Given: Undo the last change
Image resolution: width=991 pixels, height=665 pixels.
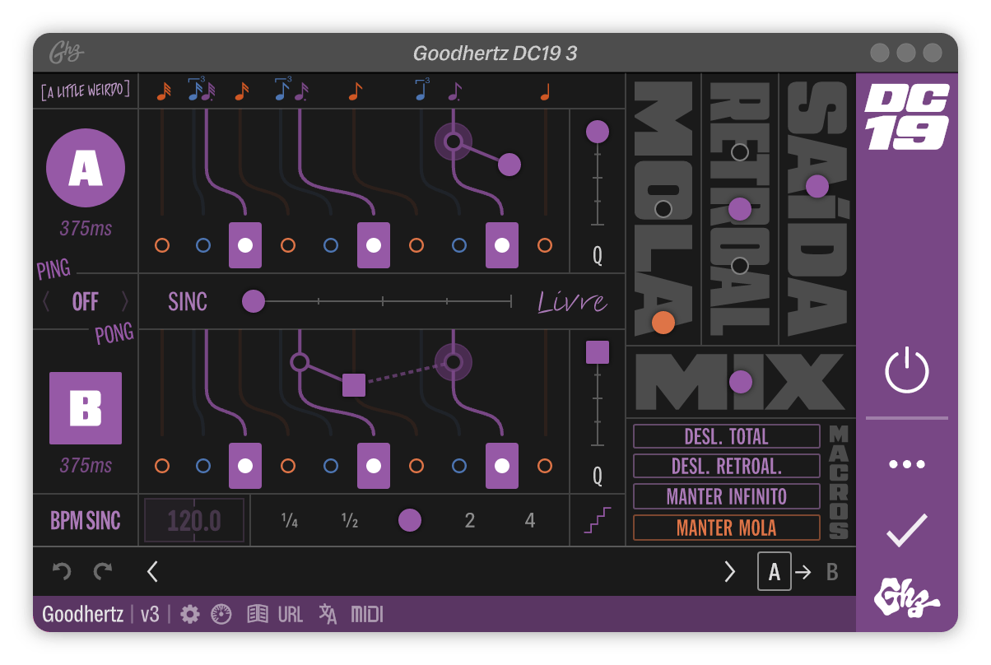Looking at the screenshot, I should click(x=60, y=570).
